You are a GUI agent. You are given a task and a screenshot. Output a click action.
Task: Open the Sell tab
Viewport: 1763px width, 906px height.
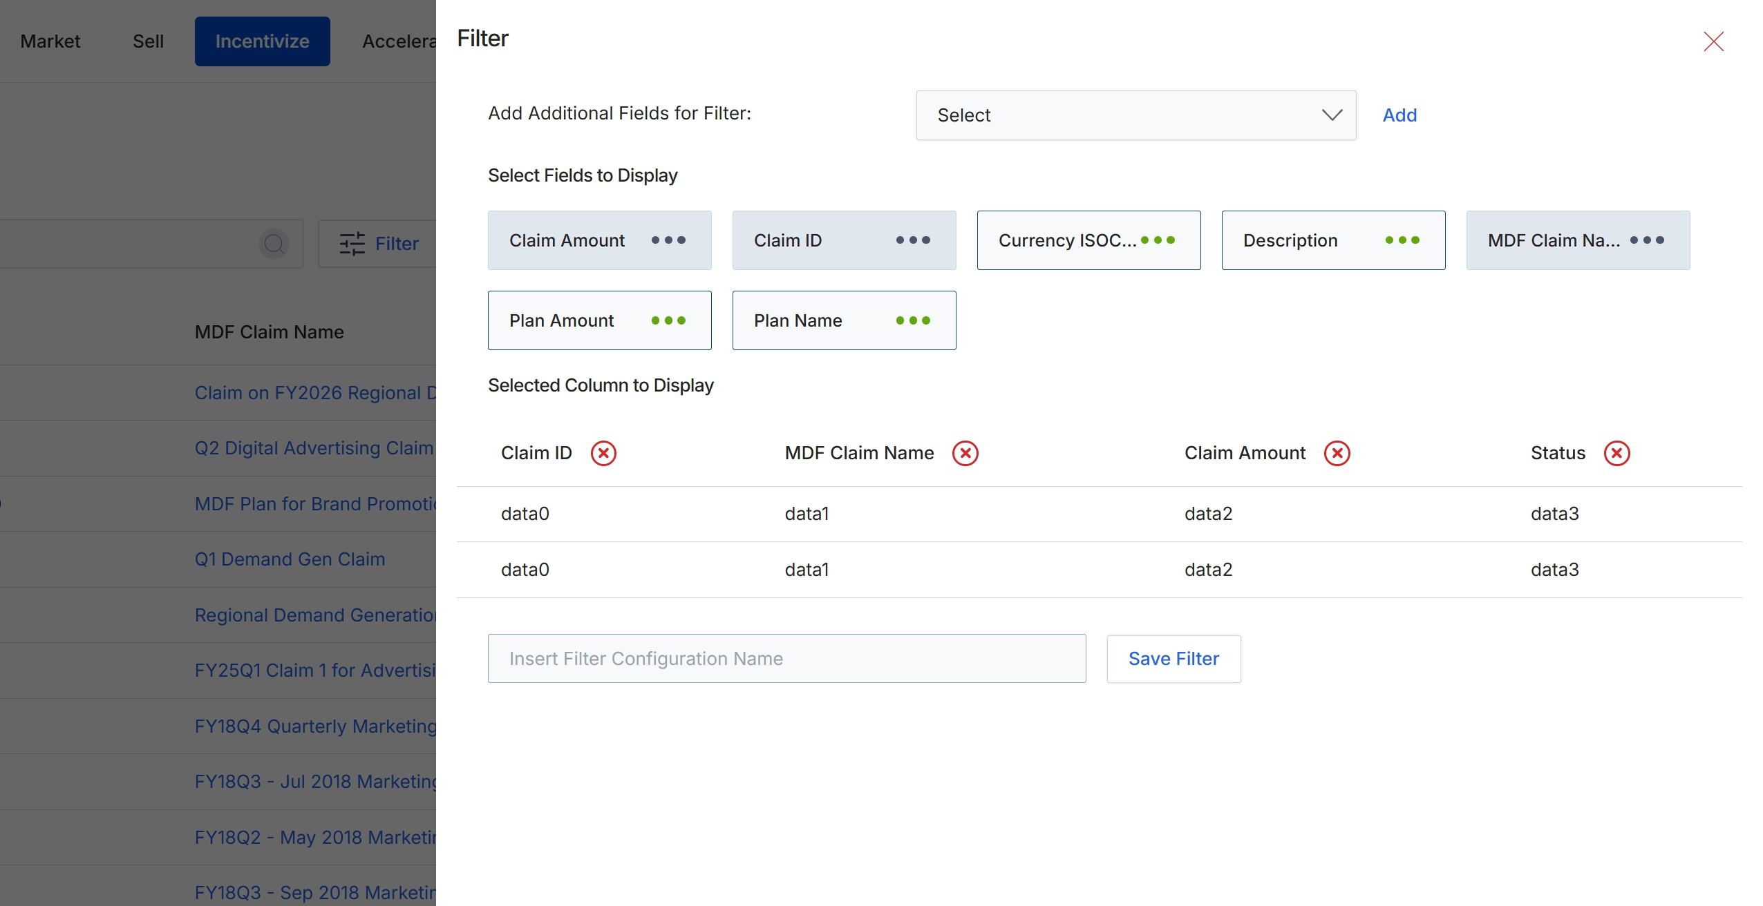coord(148,41)
